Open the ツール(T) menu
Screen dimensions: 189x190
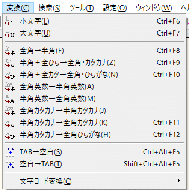(82, 8)
